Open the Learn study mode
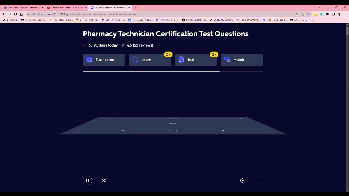Viewport: 349px width, 196px height. (150, 60)
